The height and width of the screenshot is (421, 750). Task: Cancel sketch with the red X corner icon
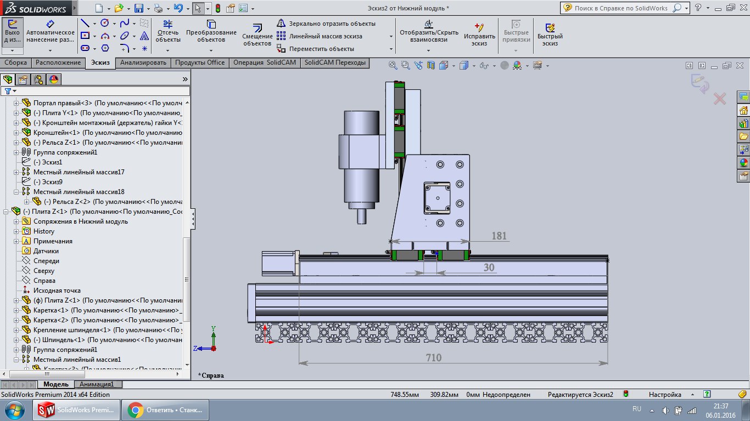(x=719, y=99)
